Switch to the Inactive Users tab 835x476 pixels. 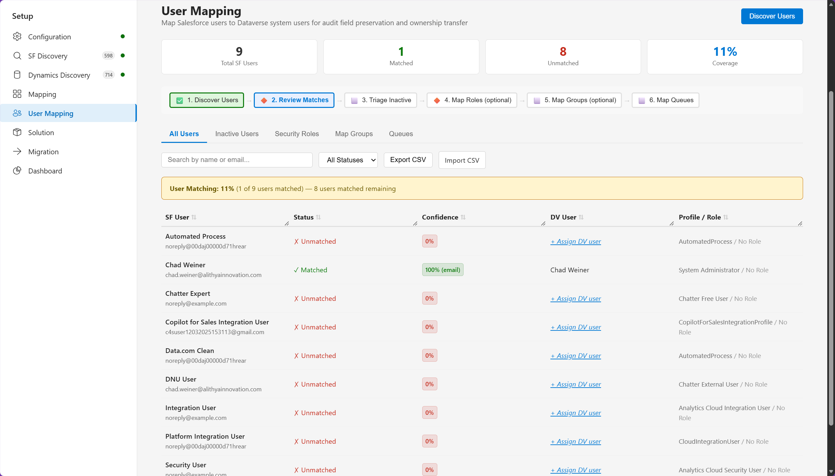[237, 134]
